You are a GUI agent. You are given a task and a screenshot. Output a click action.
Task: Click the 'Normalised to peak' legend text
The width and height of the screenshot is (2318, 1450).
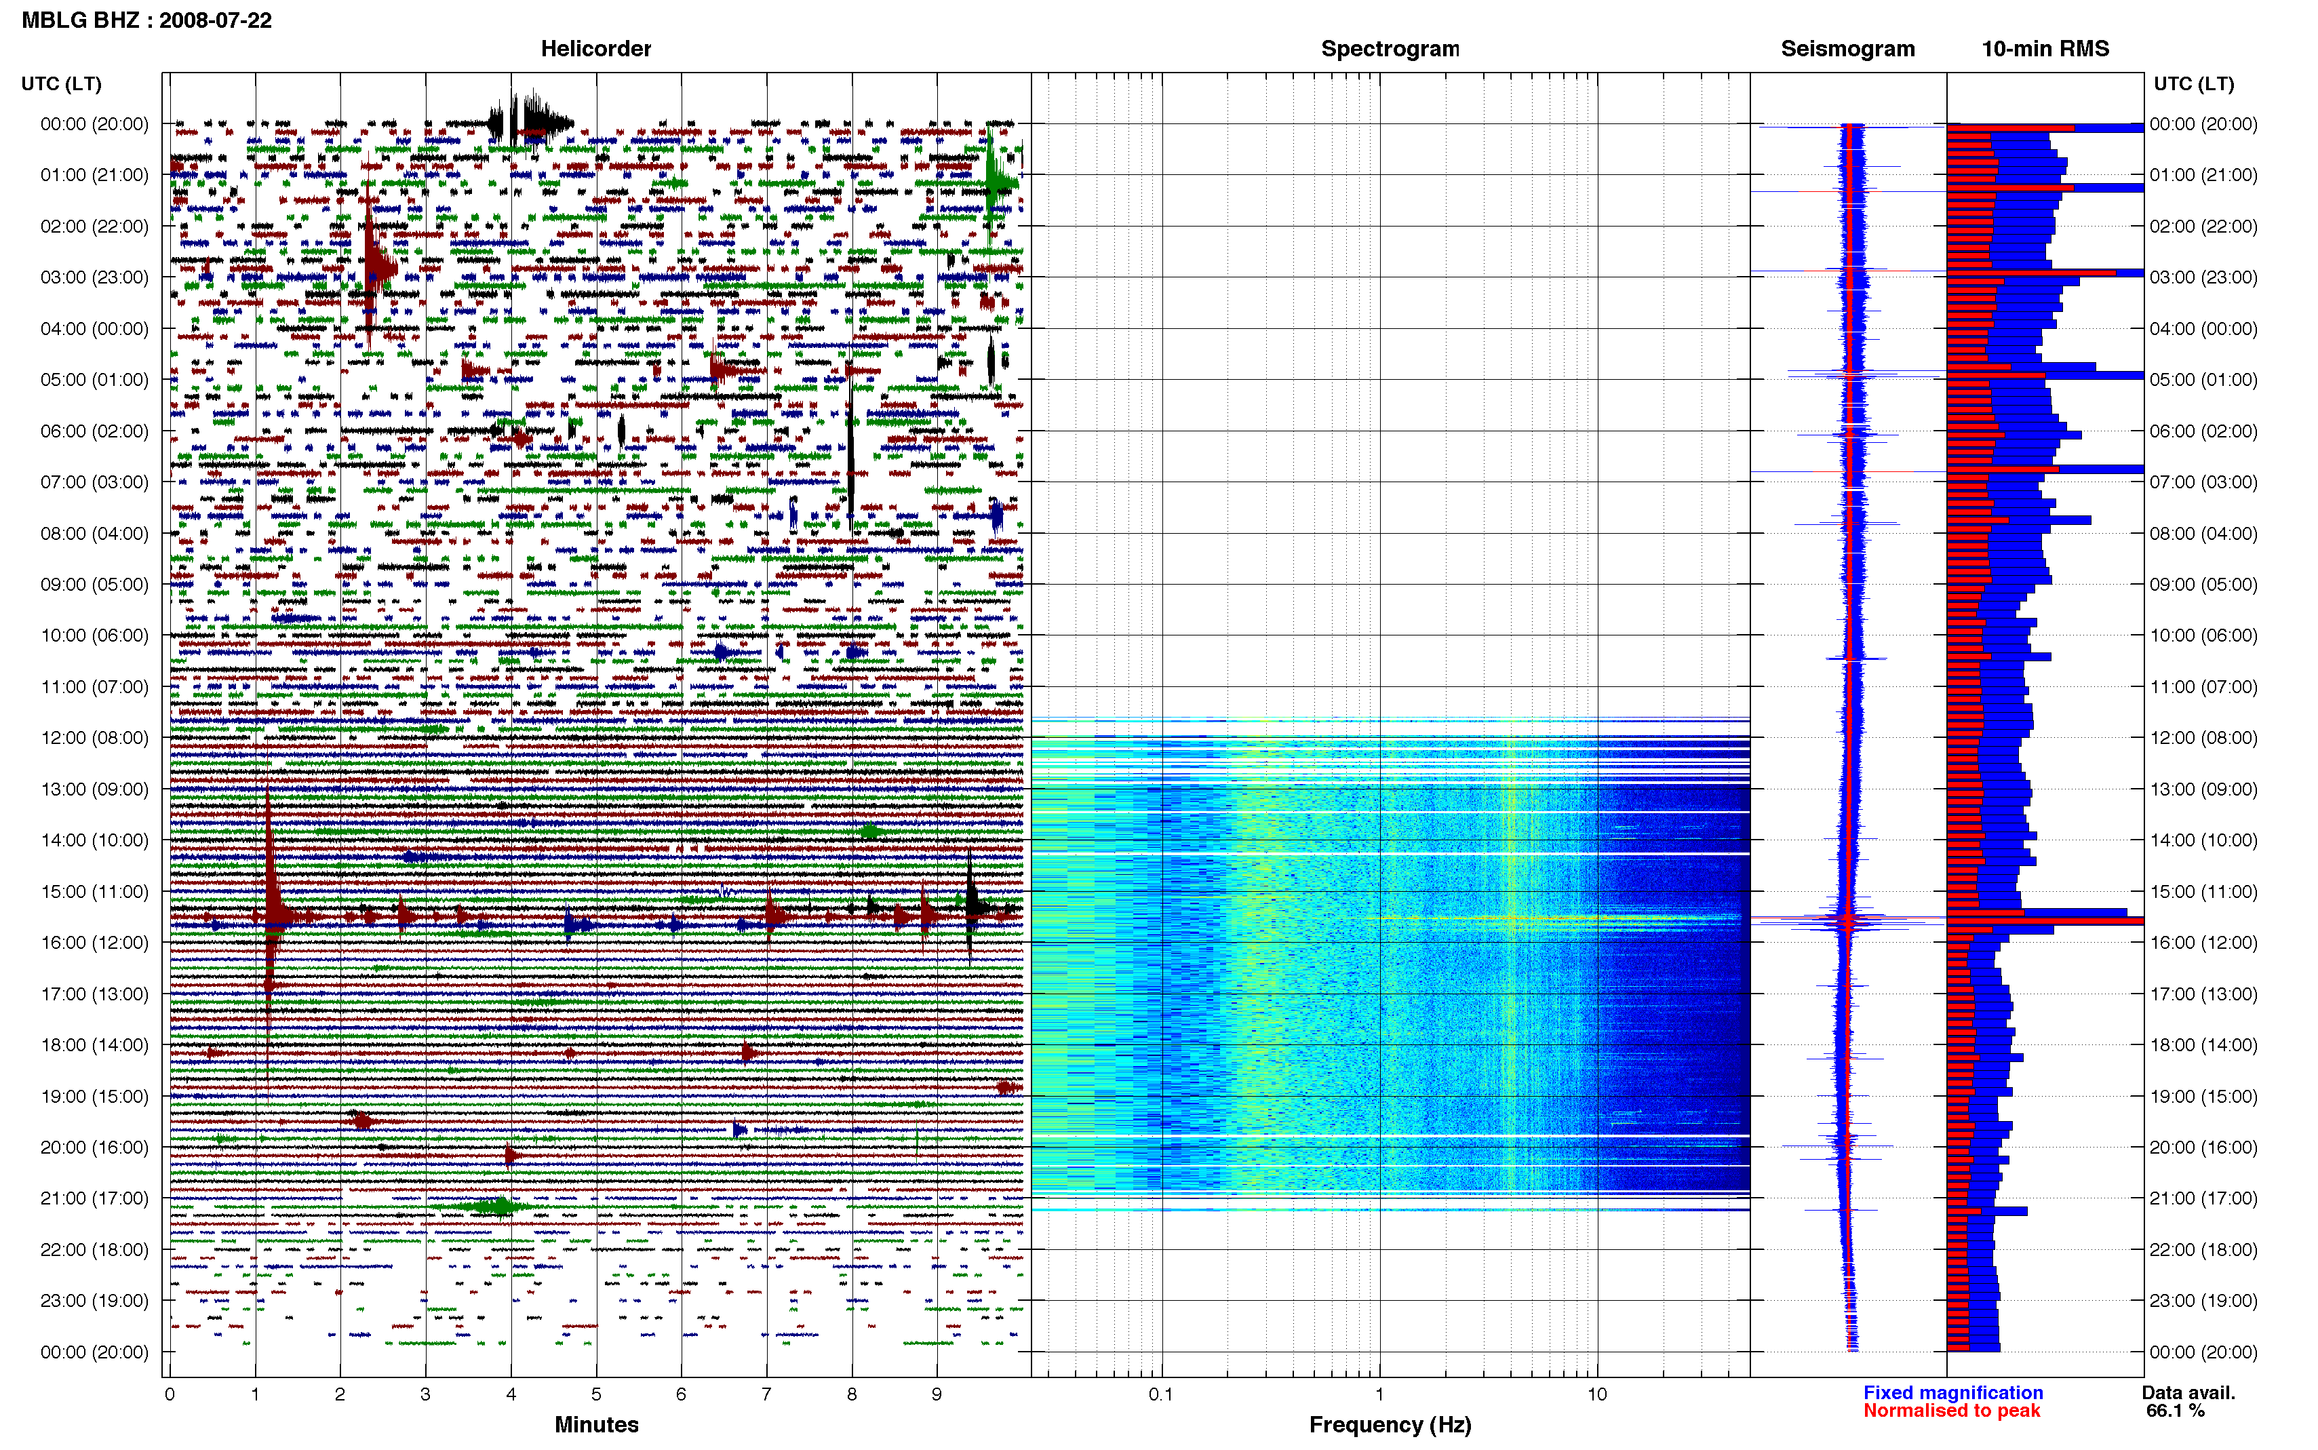tap(1952, 1411)
